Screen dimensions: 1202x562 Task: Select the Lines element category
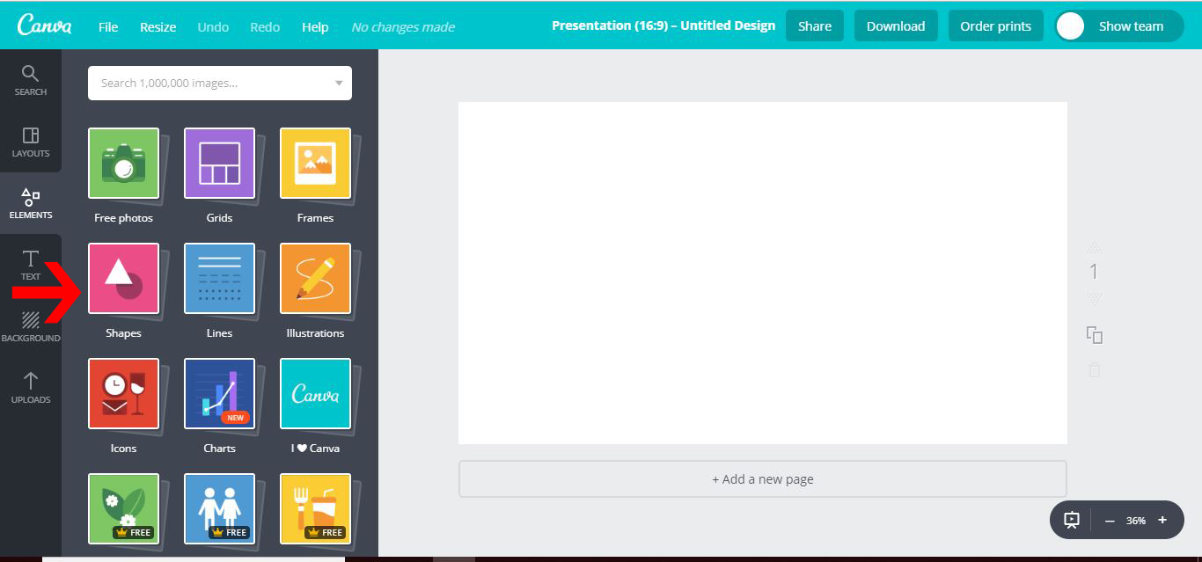tap(219, 279)
